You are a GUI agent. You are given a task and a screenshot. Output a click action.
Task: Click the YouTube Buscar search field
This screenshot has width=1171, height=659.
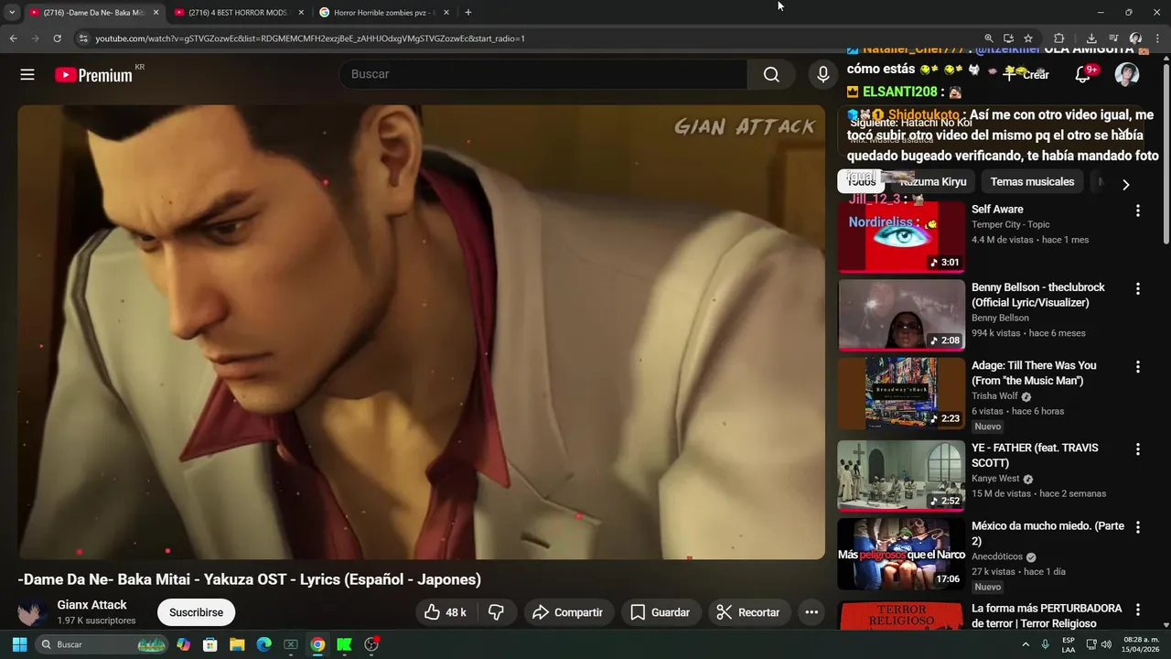pos(543,75)
